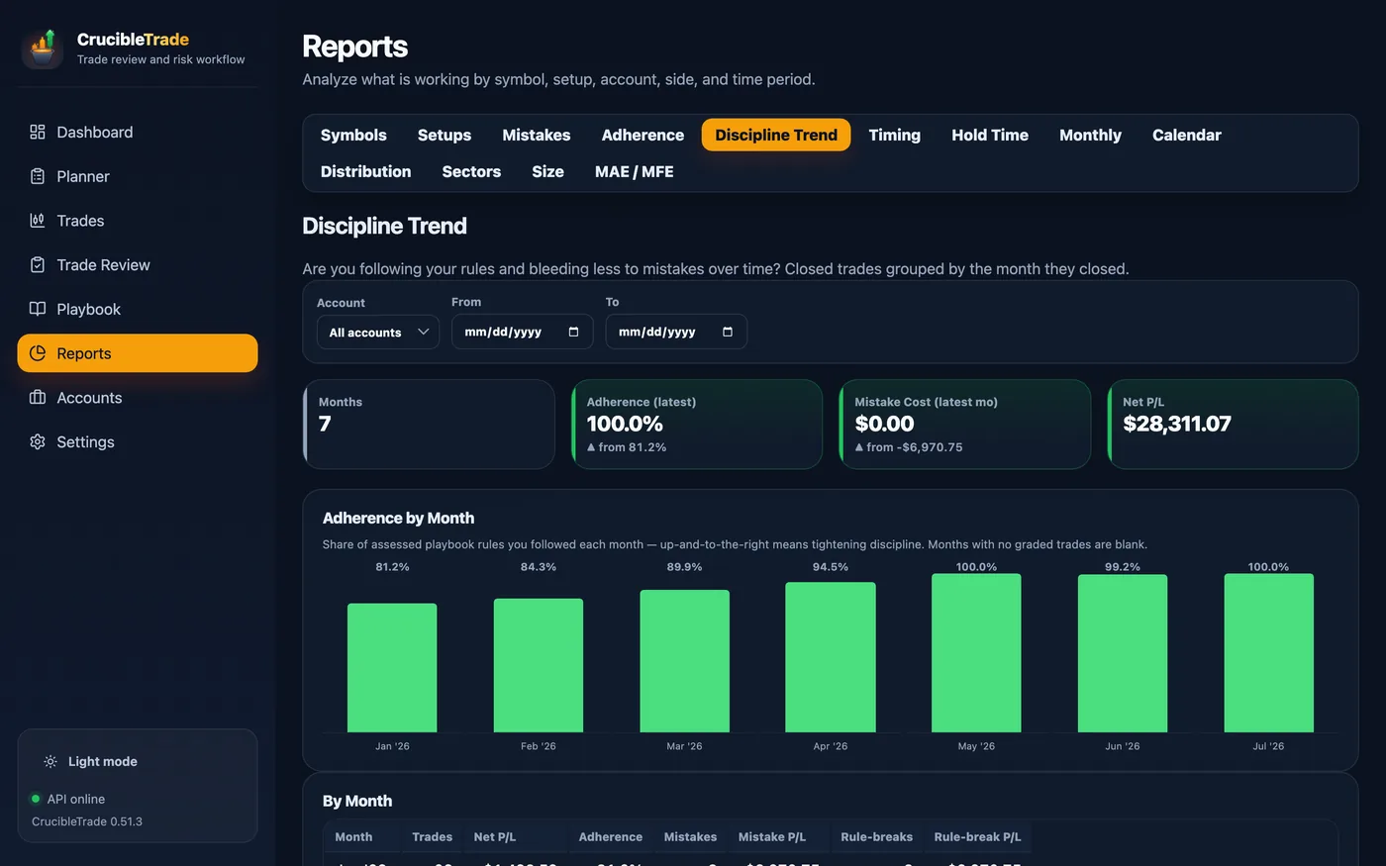Click the CrucibleTrade logo icon
Screen dimensions: 1386x866
(43, 48)
